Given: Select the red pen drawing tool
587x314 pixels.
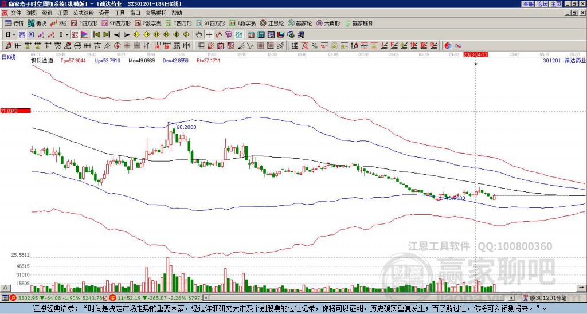Looking at the screenshot, I should [8, 46].
